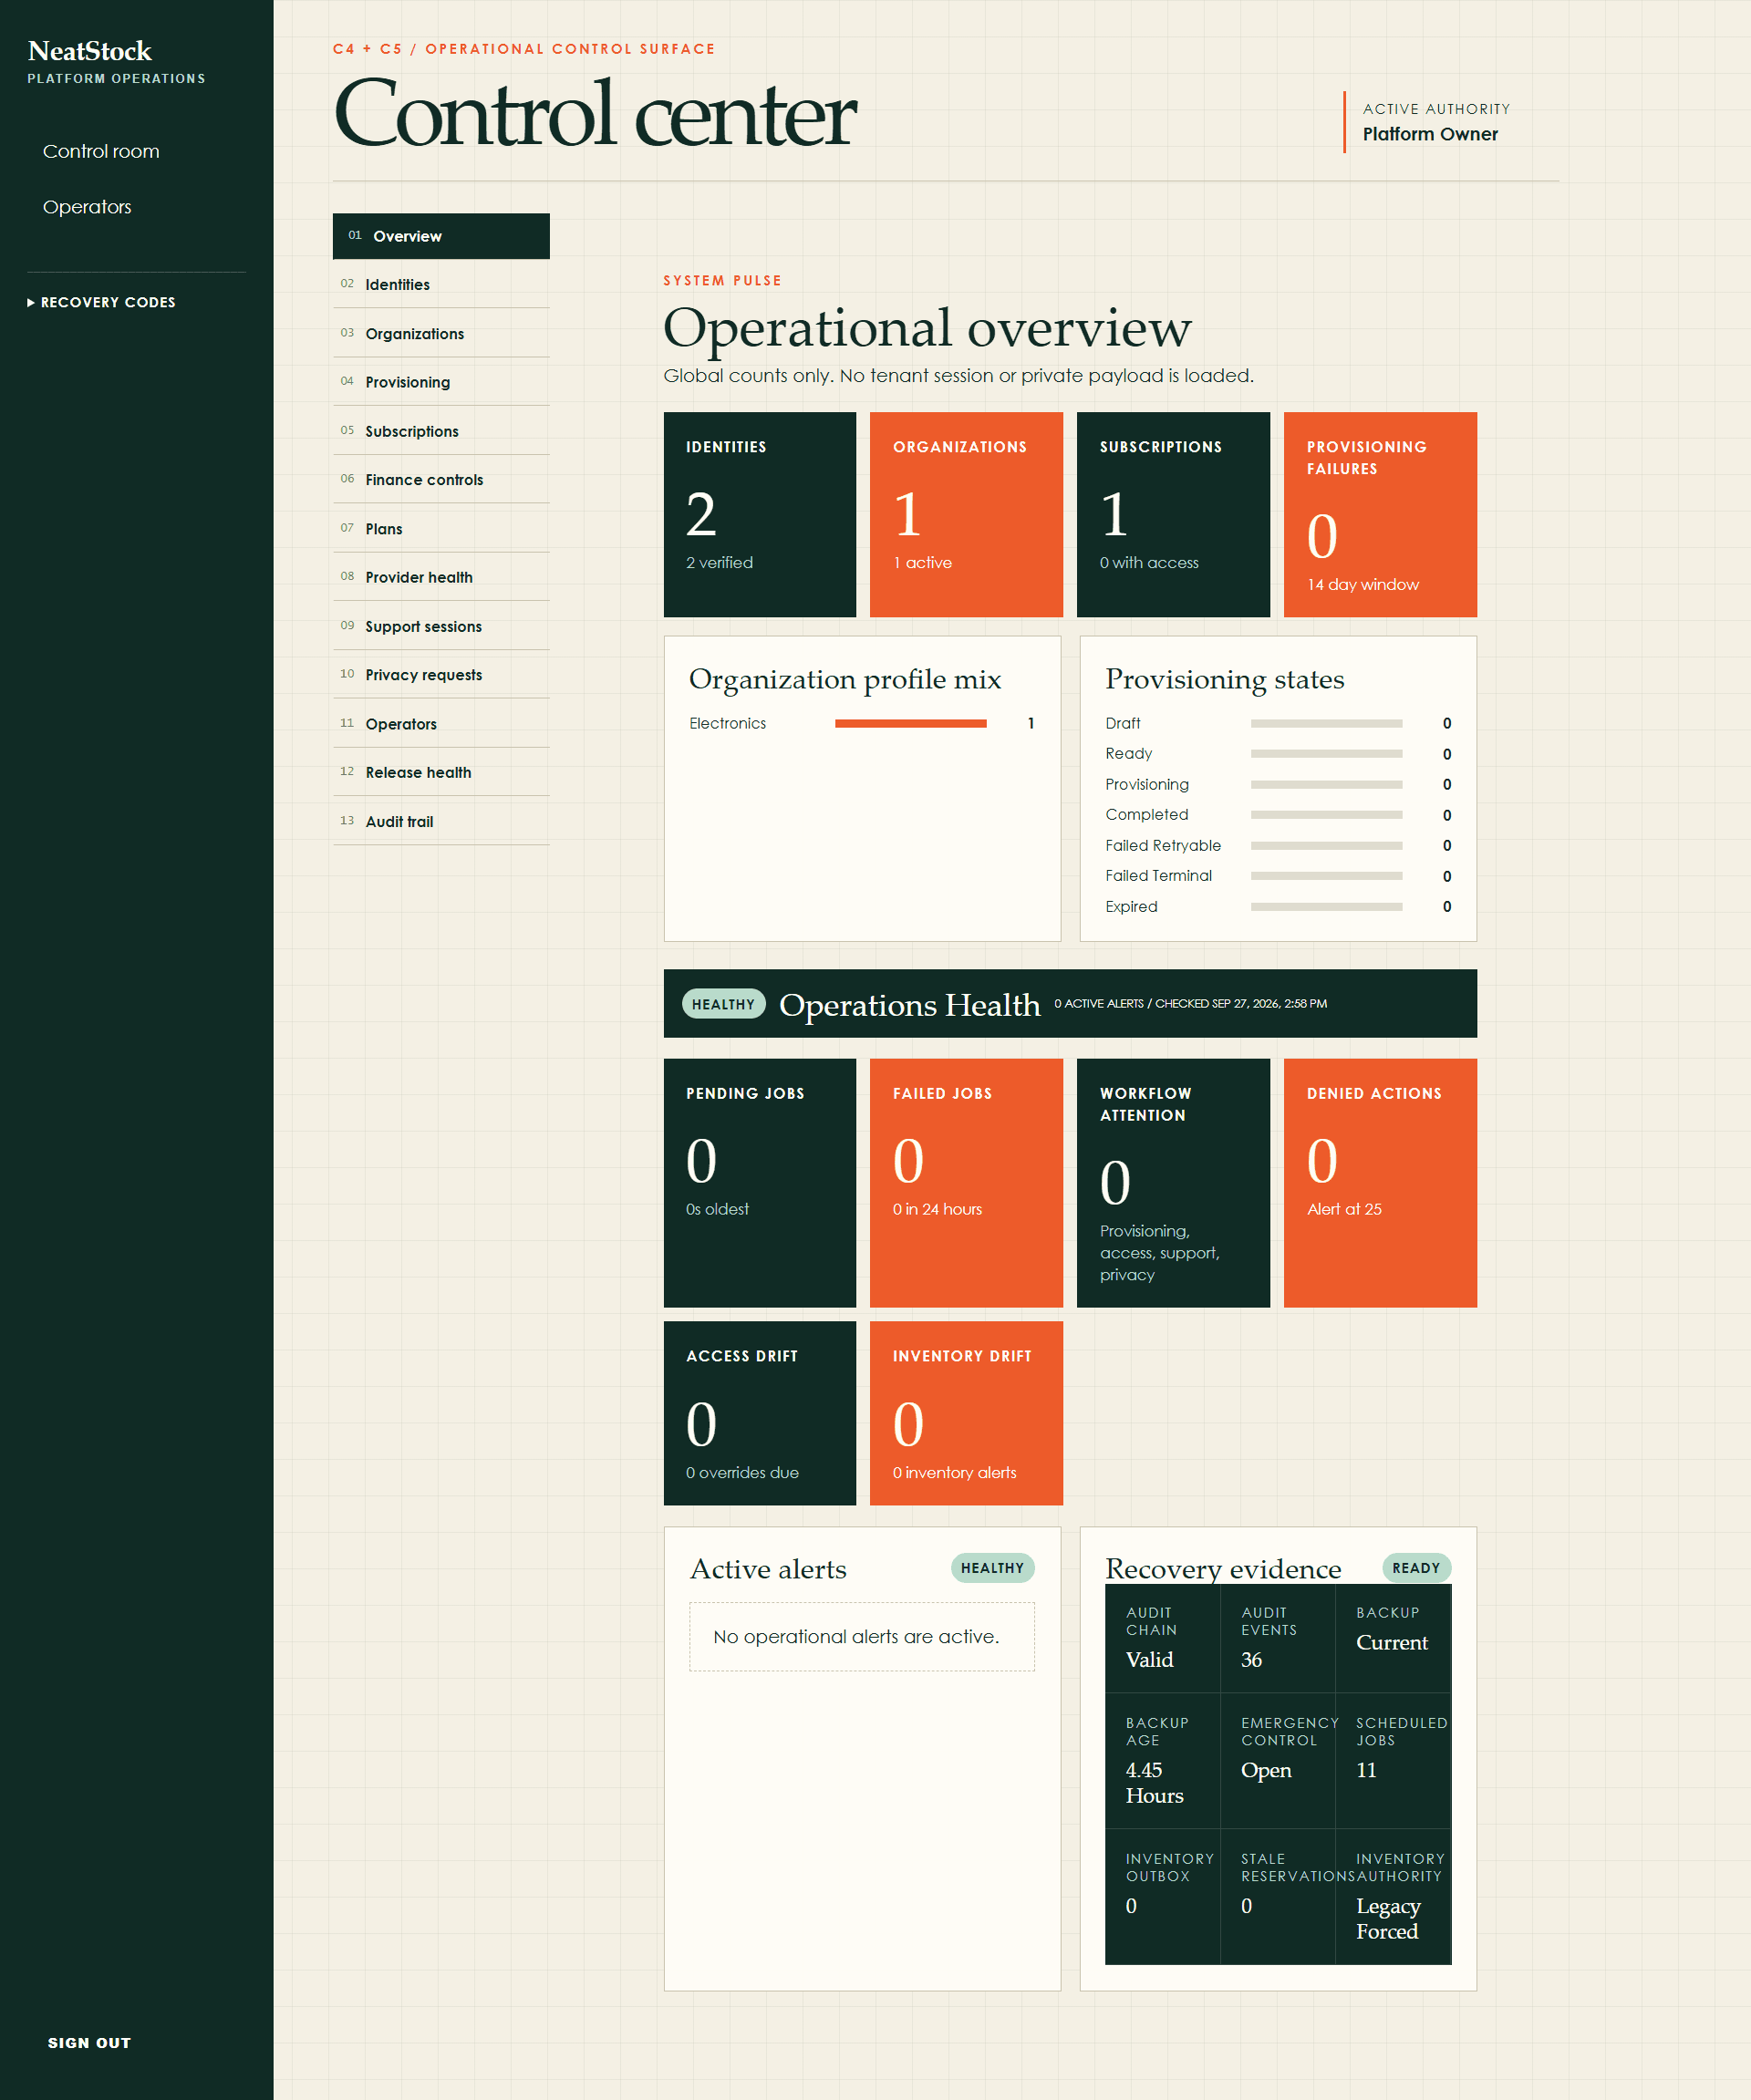Open 08 Provider health section
Image resolution: width=1751 pixels, height=2100 pixels.
click(x=441, y=577)
